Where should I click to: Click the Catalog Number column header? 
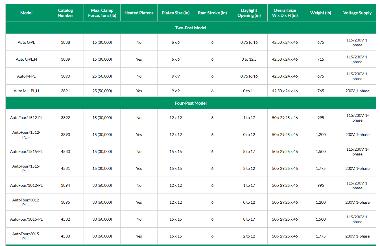click(65, 13)
